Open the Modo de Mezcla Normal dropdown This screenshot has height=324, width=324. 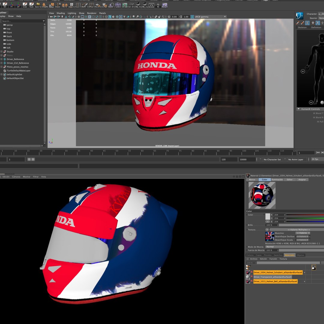(295, 247)
